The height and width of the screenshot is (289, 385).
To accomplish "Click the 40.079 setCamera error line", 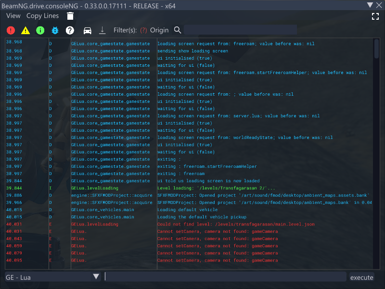I will pyautogui.click(x=218, y=253).
